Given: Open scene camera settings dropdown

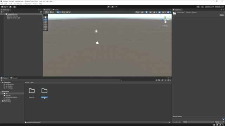Looking at the screenshot, I should (x=164, y=12).
